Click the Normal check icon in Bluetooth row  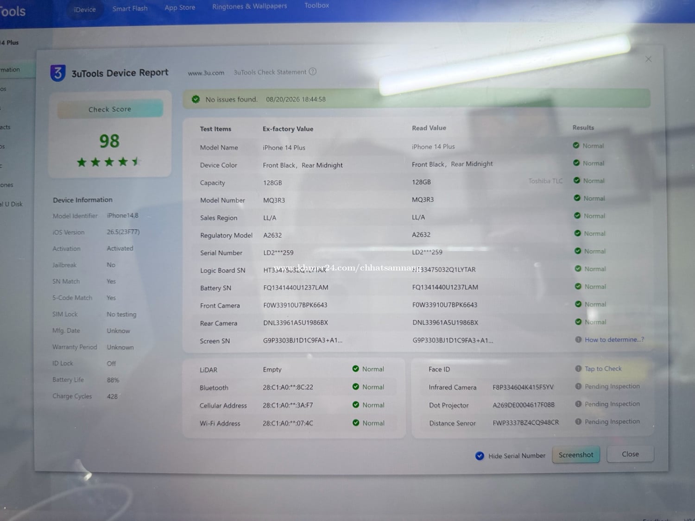click(356, 387)
